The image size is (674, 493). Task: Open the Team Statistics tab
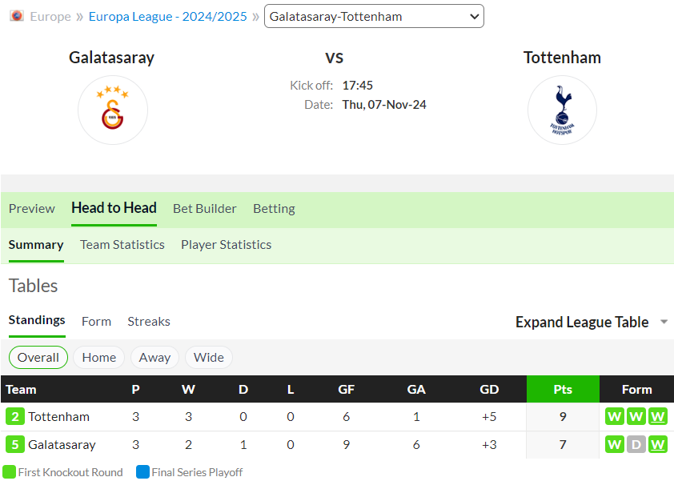click(x=122, y=245)
